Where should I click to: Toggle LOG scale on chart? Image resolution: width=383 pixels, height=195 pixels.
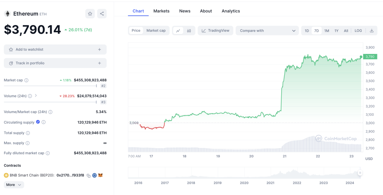point(358,31)
